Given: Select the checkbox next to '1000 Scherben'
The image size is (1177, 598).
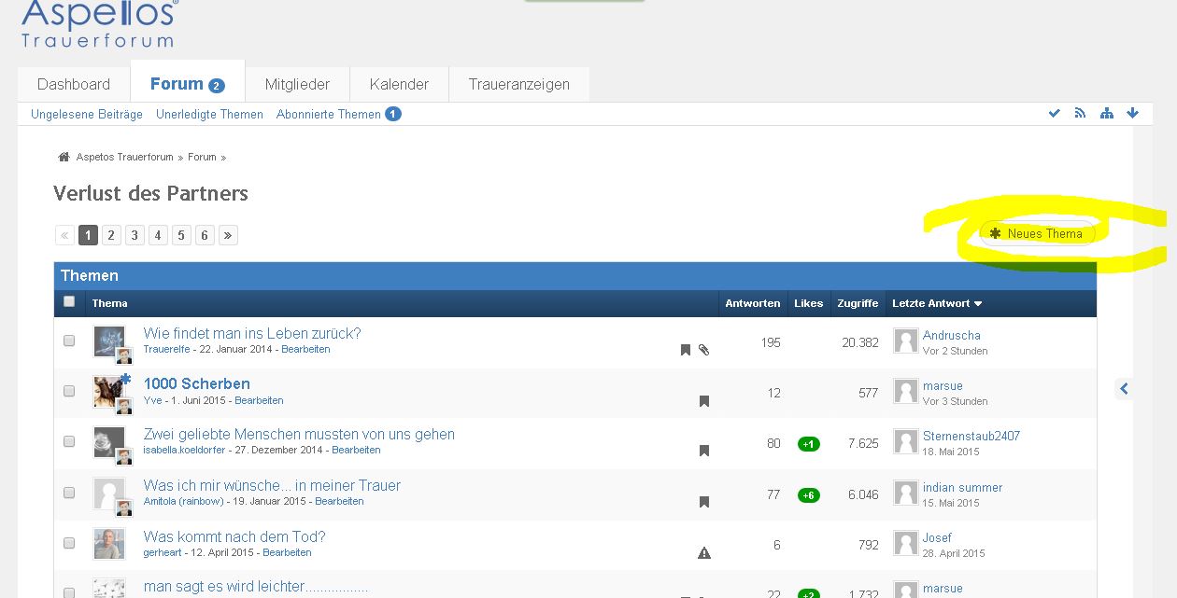Looking at the screenshot, I should 69,392.
